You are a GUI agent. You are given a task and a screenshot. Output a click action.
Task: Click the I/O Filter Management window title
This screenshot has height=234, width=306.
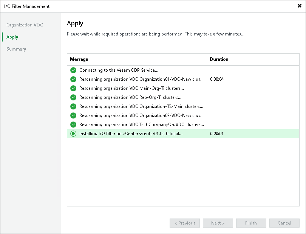click(x=27, y=6)
